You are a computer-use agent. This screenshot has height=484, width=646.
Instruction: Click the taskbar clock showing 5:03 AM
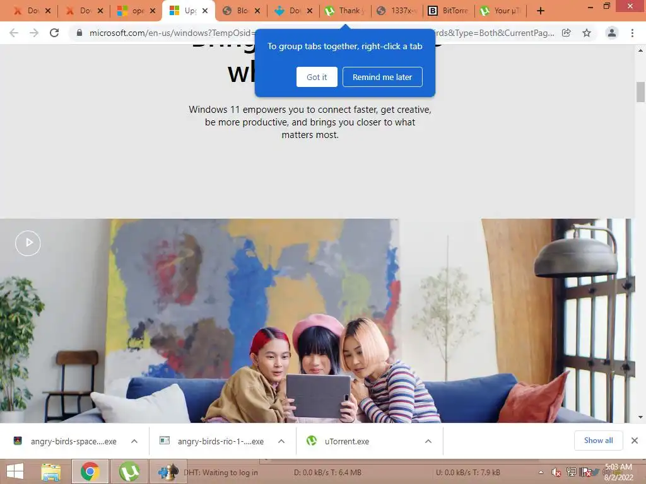pyautogui.click(x=618, y=472)
